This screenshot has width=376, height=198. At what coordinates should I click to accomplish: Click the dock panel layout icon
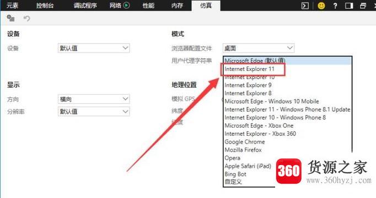coord(349,5)
